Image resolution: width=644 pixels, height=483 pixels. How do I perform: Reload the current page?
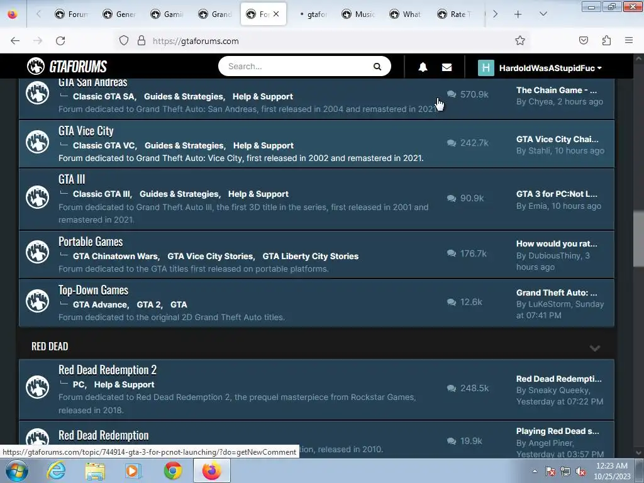[60, 41]
